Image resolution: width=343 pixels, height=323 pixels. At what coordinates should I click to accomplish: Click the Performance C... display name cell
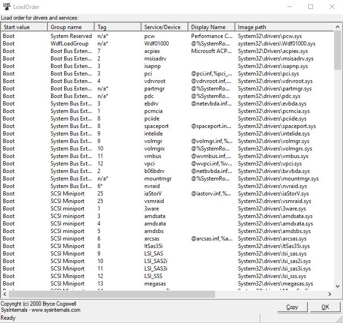pos(212,36)
